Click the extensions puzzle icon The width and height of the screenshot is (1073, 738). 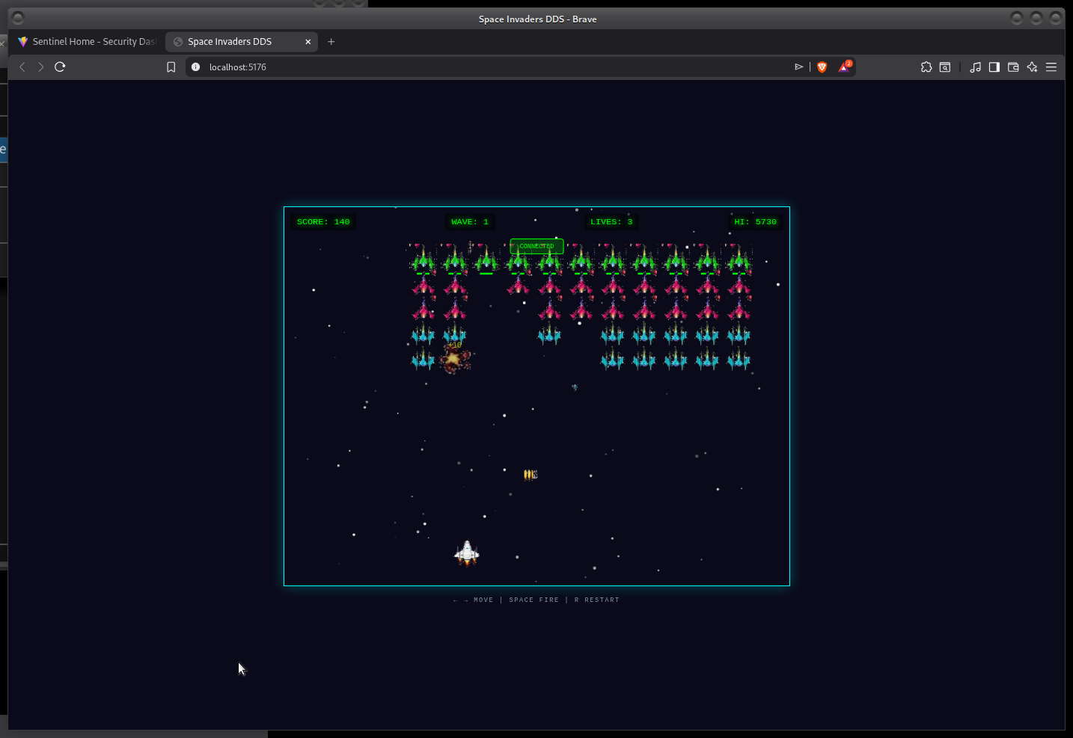click(926, 67)
